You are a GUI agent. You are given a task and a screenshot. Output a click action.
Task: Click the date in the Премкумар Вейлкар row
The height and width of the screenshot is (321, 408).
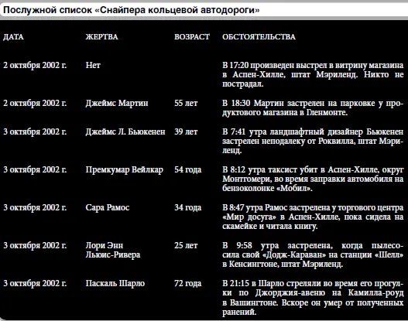pyautogui.click(x=35, y=169)
